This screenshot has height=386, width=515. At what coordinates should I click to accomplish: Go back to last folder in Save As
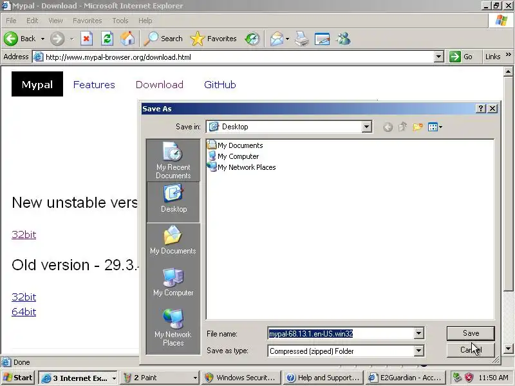click(388, 127)
